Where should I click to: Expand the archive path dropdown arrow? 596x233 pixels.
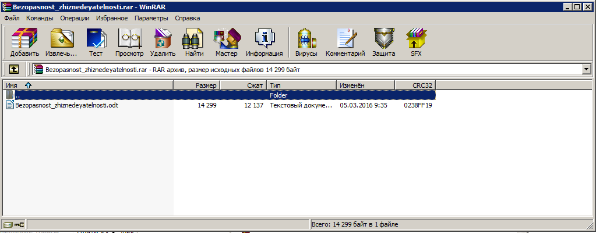[x=587, y=69]
